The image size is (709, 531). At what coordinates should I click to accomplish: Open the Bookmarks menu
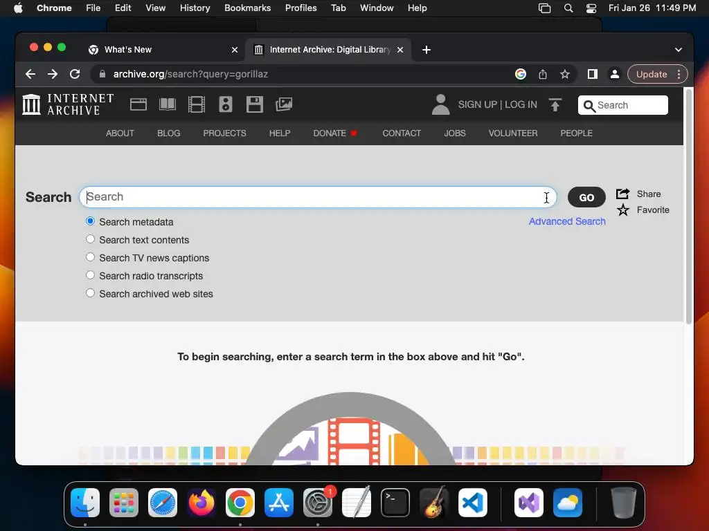pyautogui.click(x=247, y=8)
